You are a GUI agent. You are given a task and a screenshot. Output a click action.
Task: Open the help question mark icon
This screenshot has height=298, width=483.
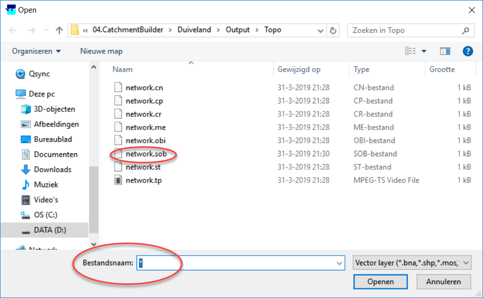[x=468, y=51]
